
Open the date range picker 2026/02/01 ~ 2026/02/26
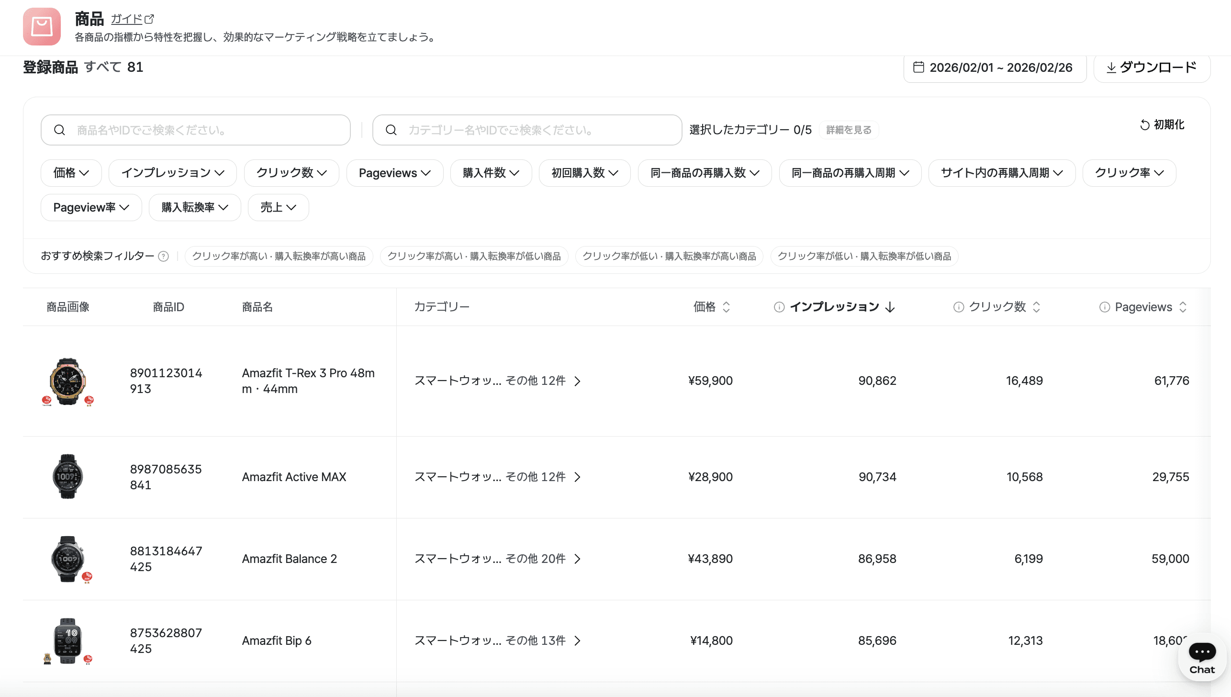(994, 67)
